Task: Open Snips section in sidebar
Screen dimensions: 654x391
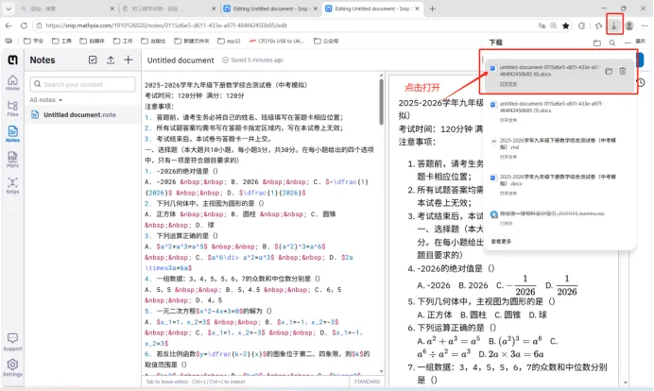Action: tap(12, 185)
